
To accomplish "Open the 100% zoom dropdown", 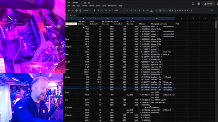I will (87, 11).
